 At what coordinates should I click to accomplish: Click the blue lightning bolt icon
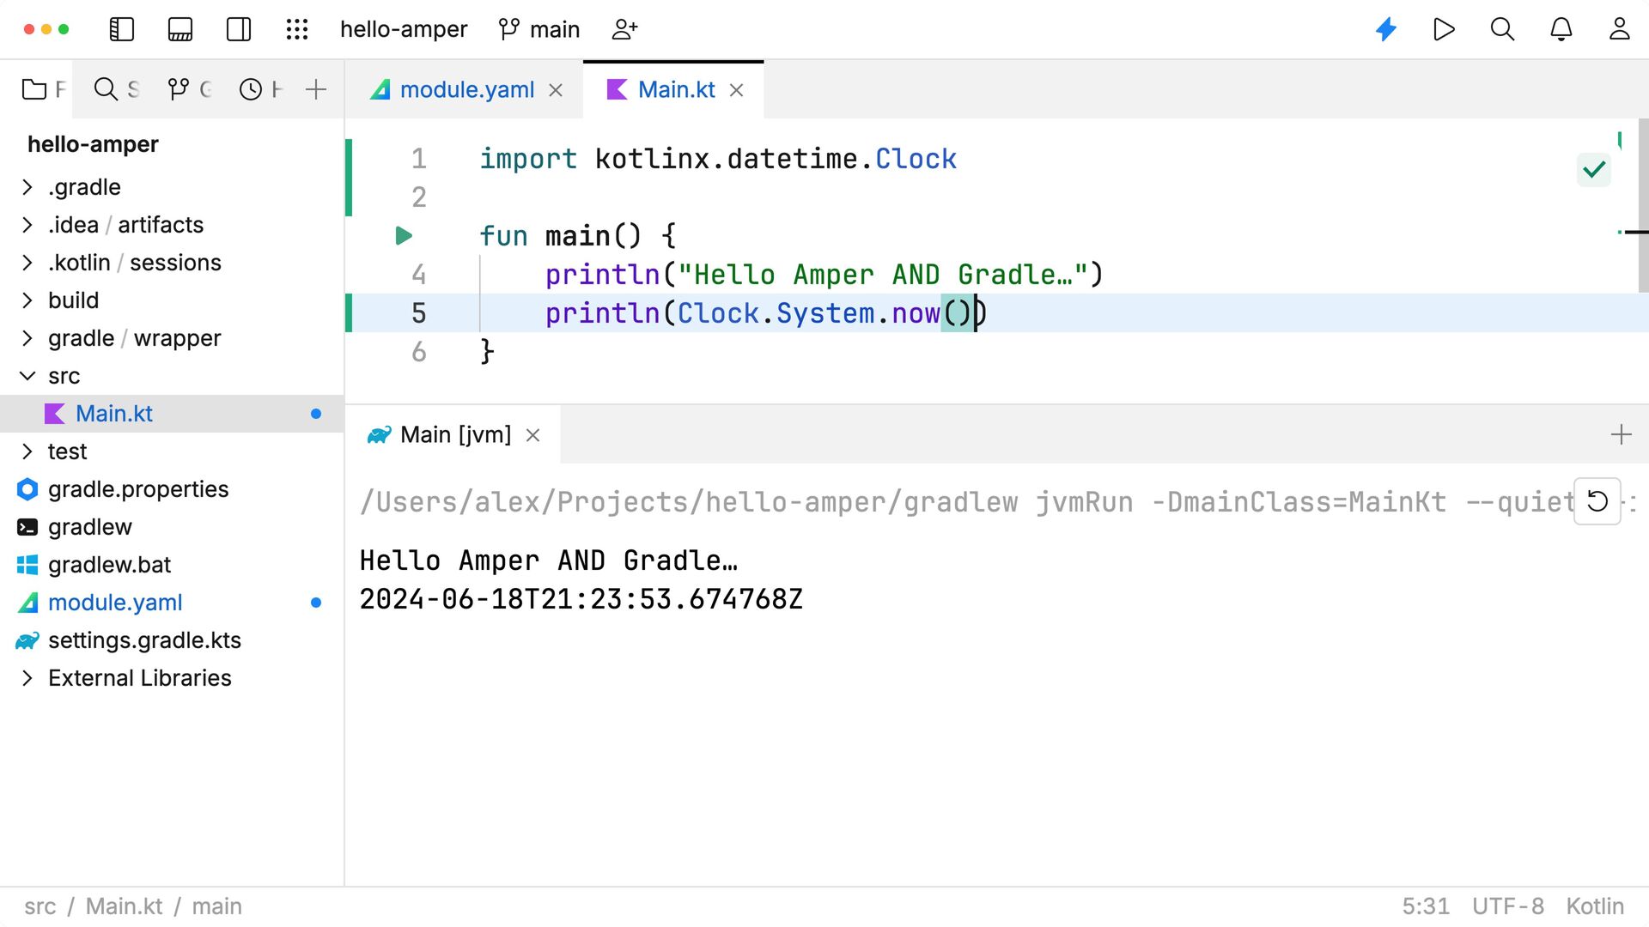point(1386,29)
